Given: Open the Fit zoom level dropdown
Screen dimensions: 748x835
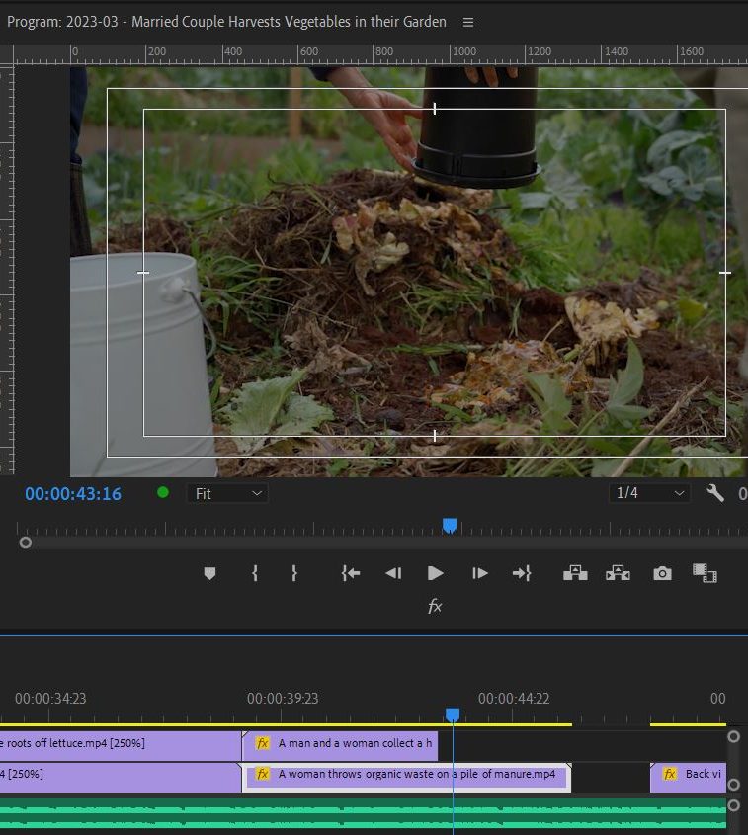Looking at the screenshot, I should [x=227, y=494].
